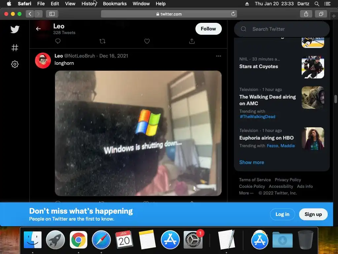Go back with the Leo profile arrow
Image resolution: width=338 pixels, height=254 pixels.
click(x=38, y=29)
